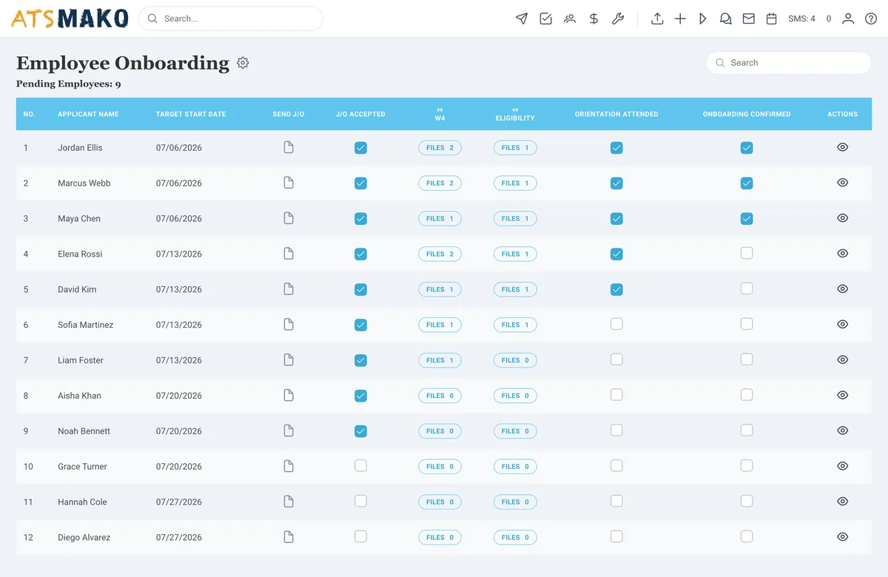Click the J/O Accepted column header
Viewport: 888px width, 577px height.
360,114
